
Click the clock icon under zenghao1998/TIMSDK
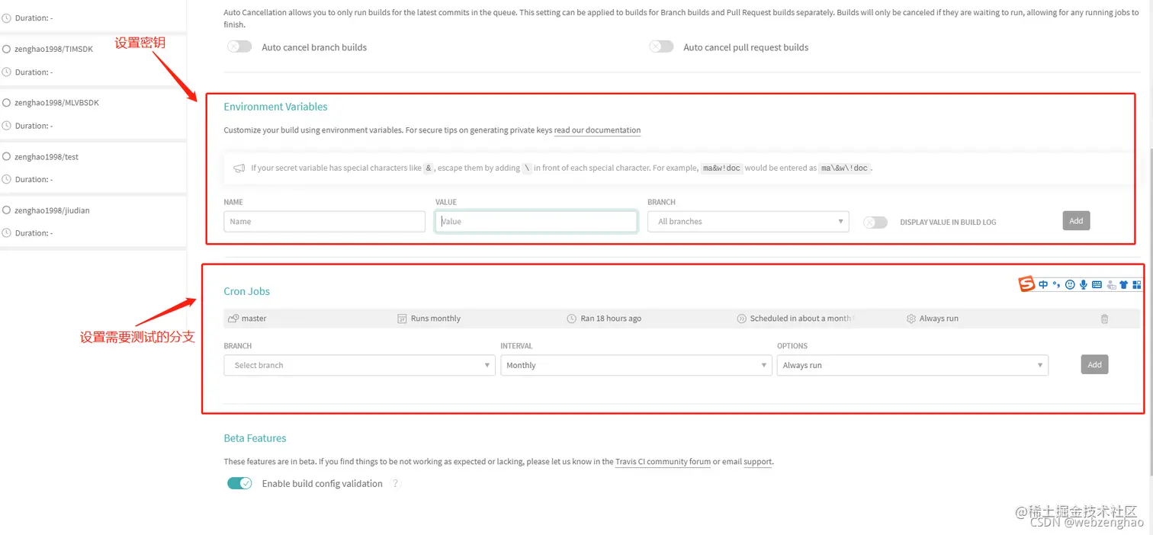7,72
